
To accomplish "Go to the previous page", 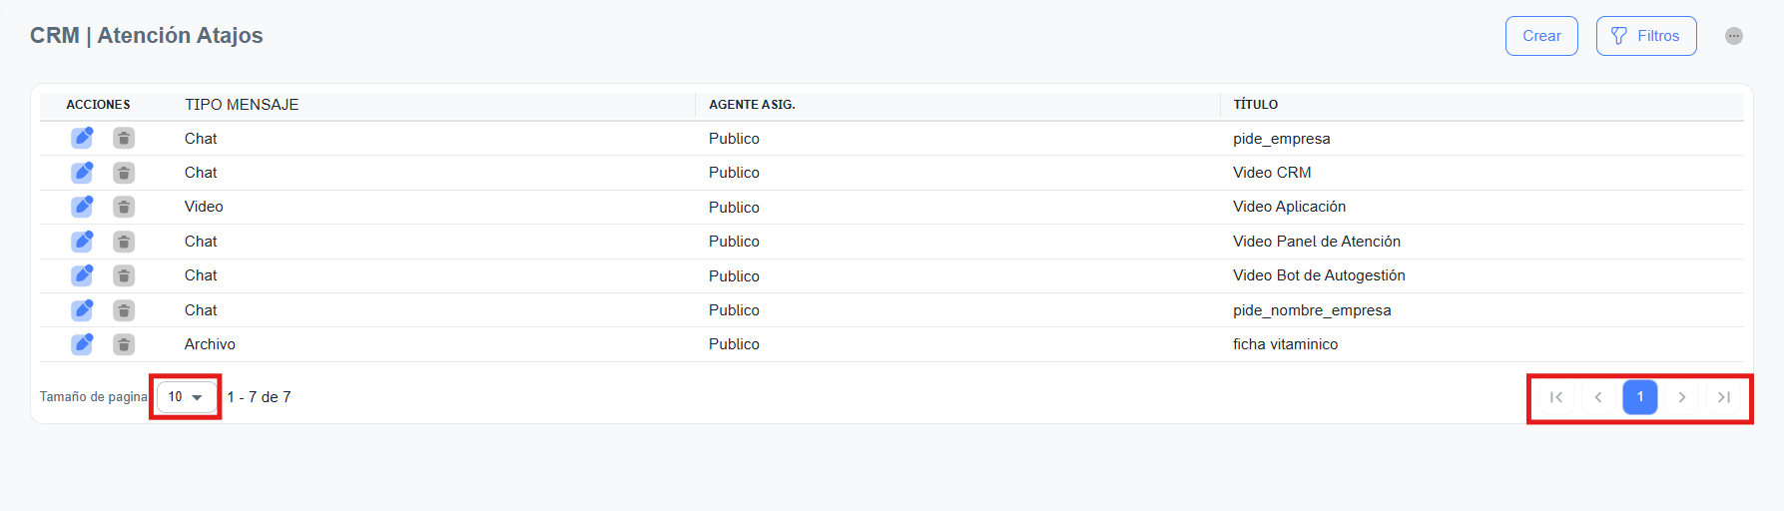I will 1598,397.
